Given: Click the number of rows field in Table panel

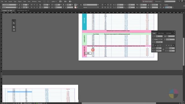Looking at the screenshot, I should 159,36.
